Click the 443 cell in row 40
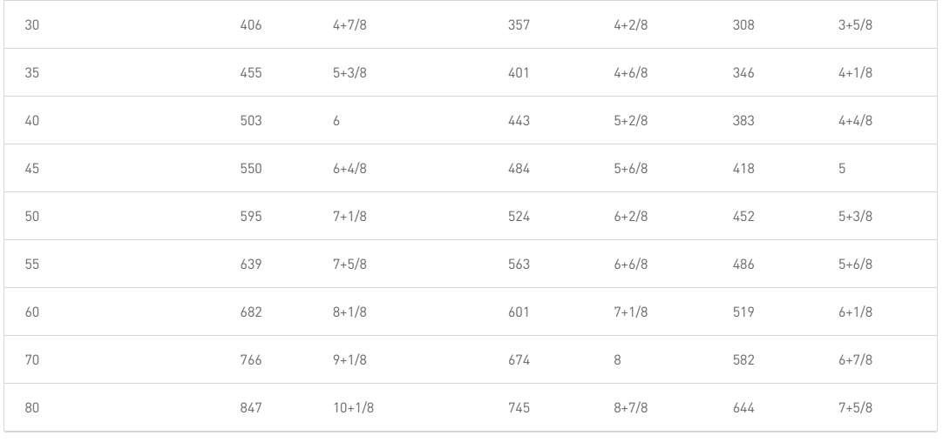 click(x=519, y=121)
